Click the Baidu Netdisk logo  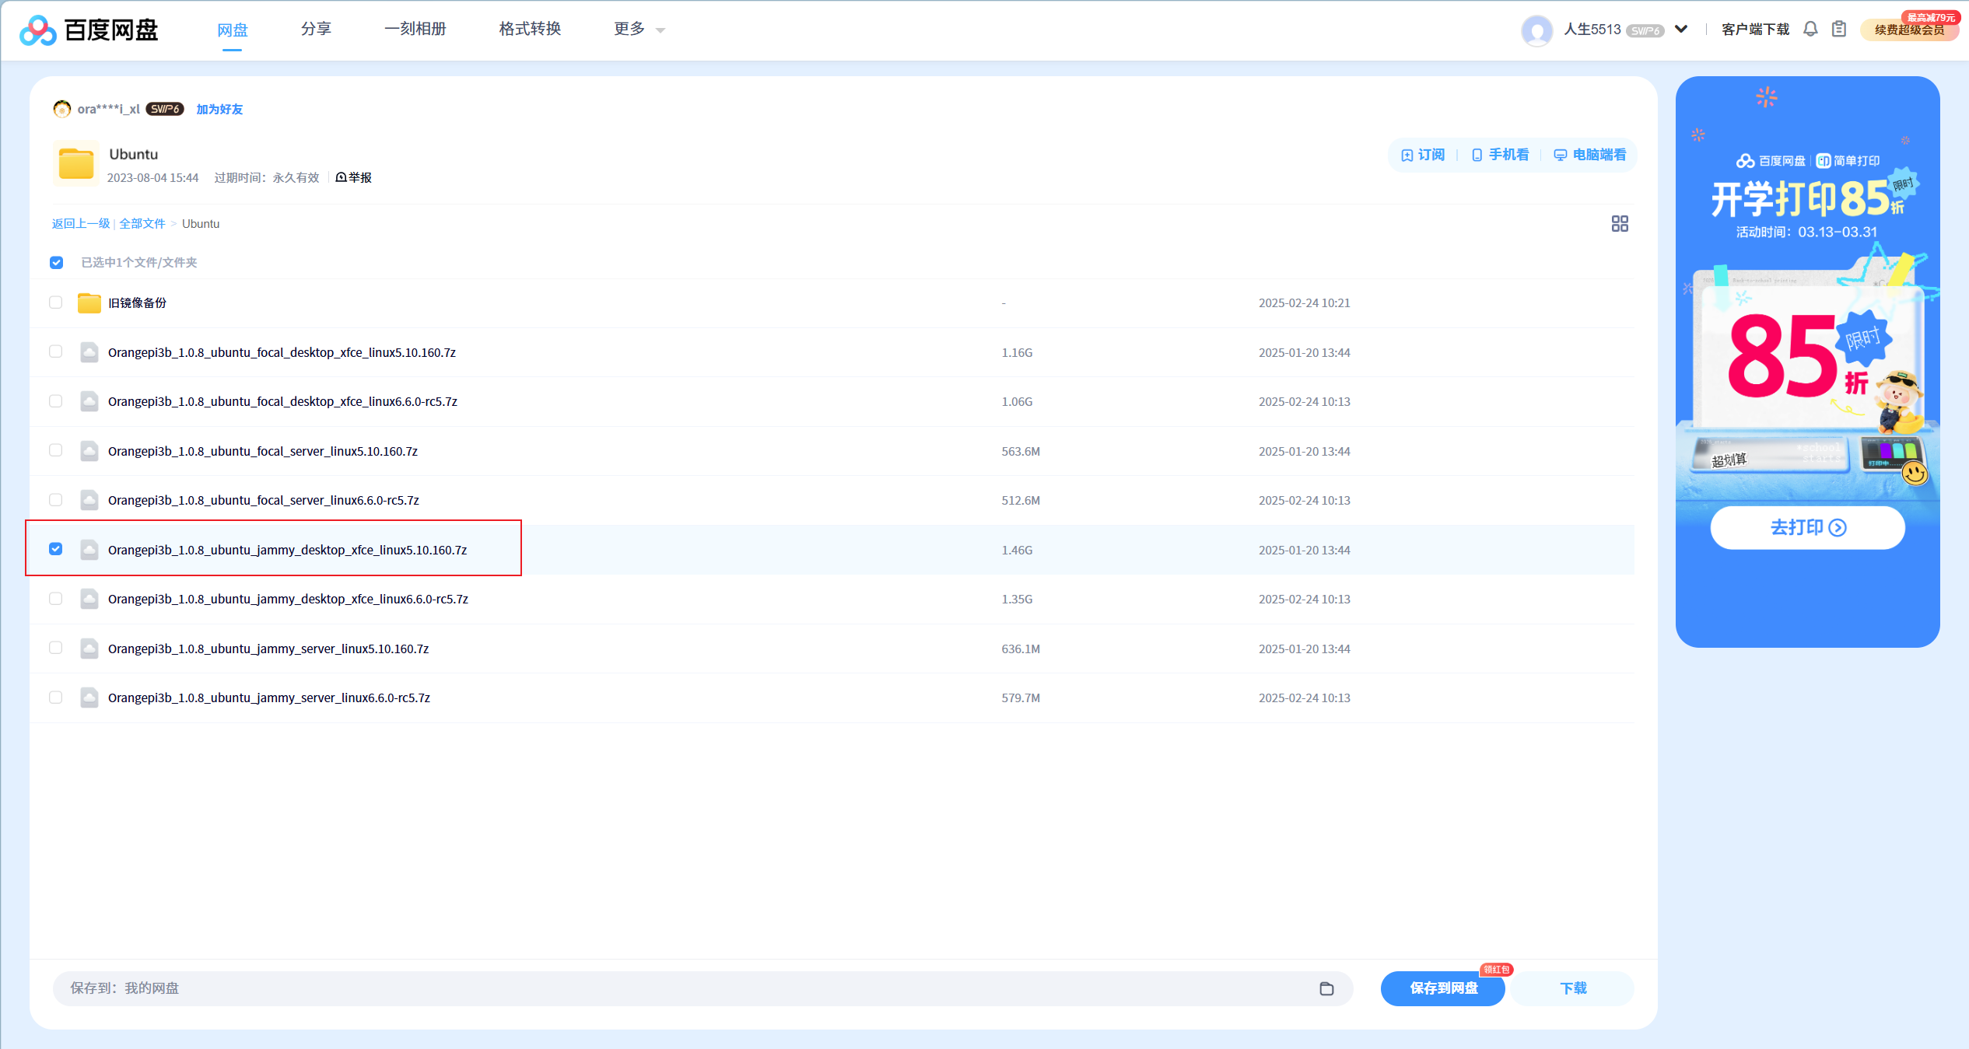[89, 30]
